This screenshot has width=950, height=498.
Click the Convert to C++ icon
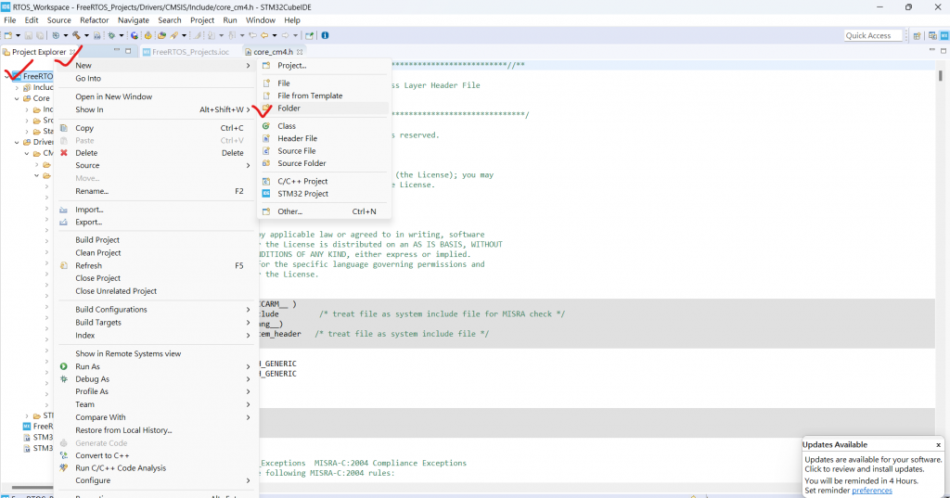(64, 455)
